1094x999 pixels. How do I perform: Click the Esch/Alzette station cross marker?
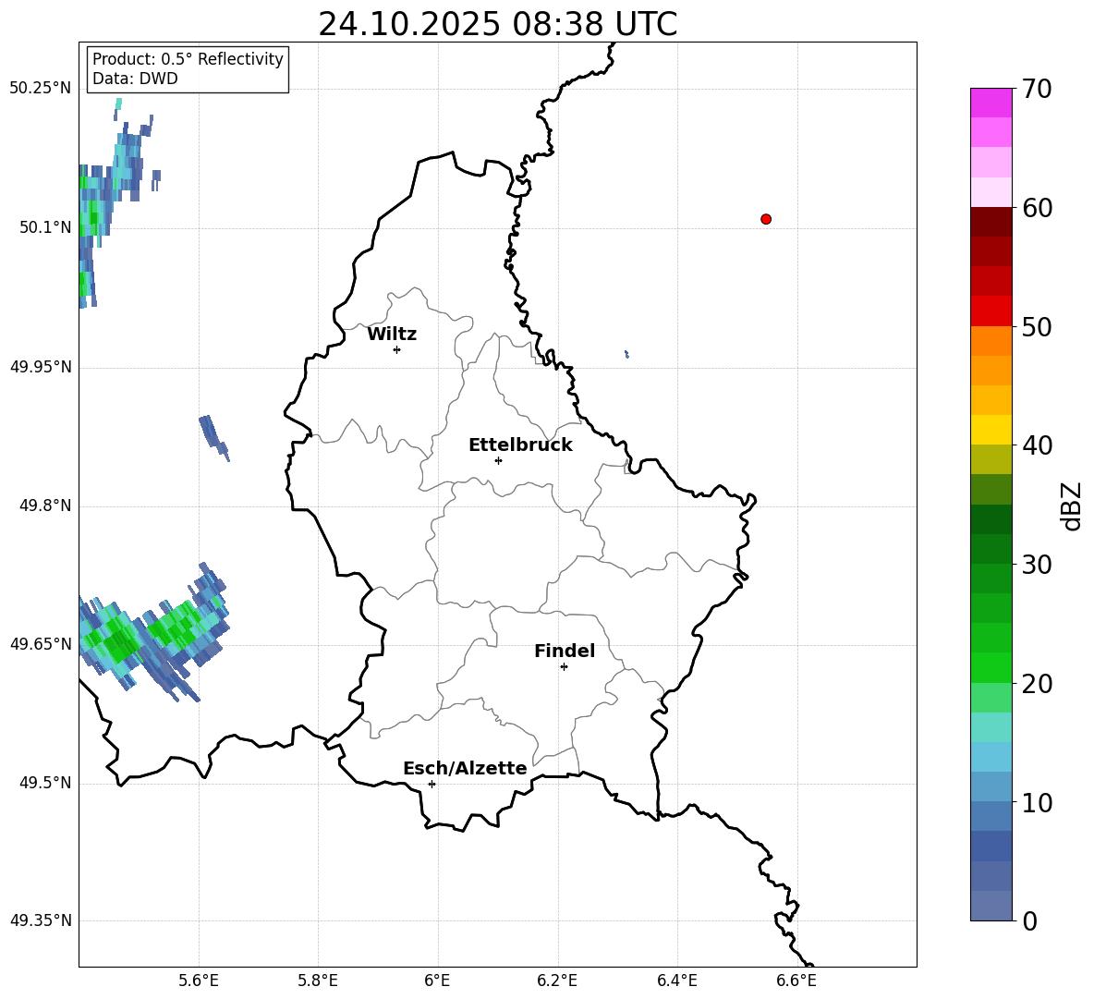point(432,784)
